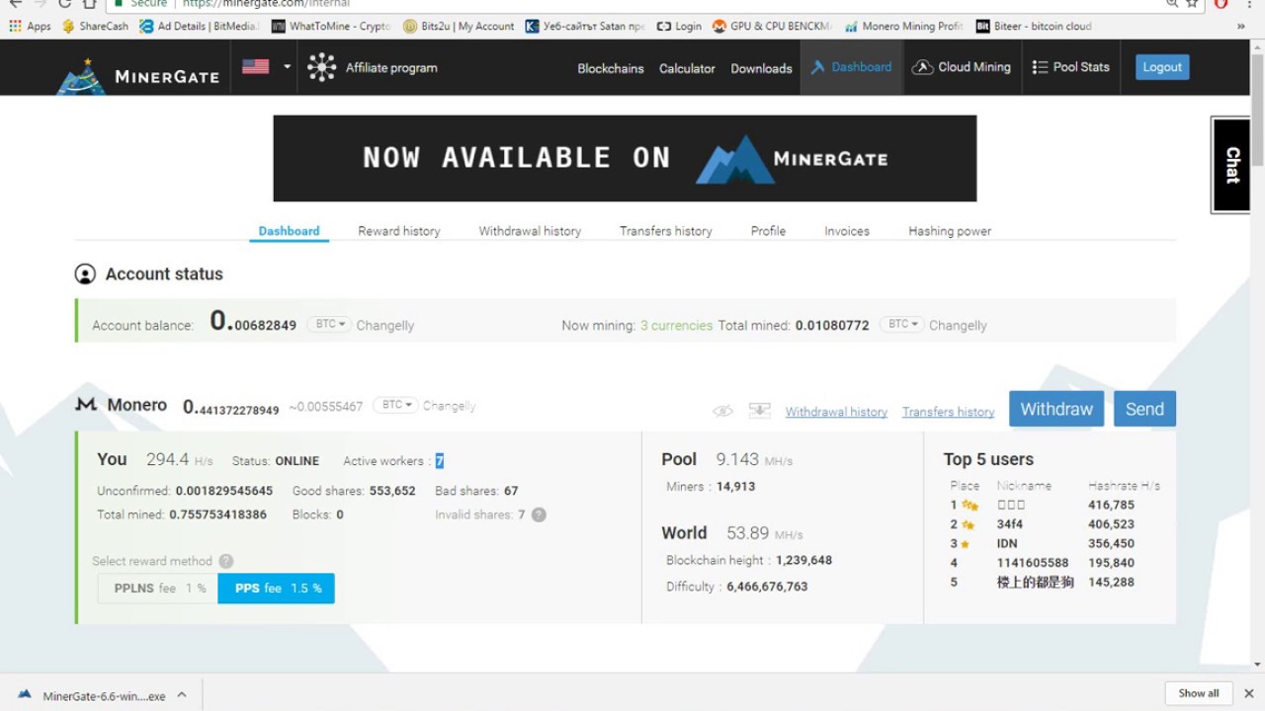This screenshot has height=711, width=1265.
Task: Open the Invoices tab
Action: click(847, 231)
